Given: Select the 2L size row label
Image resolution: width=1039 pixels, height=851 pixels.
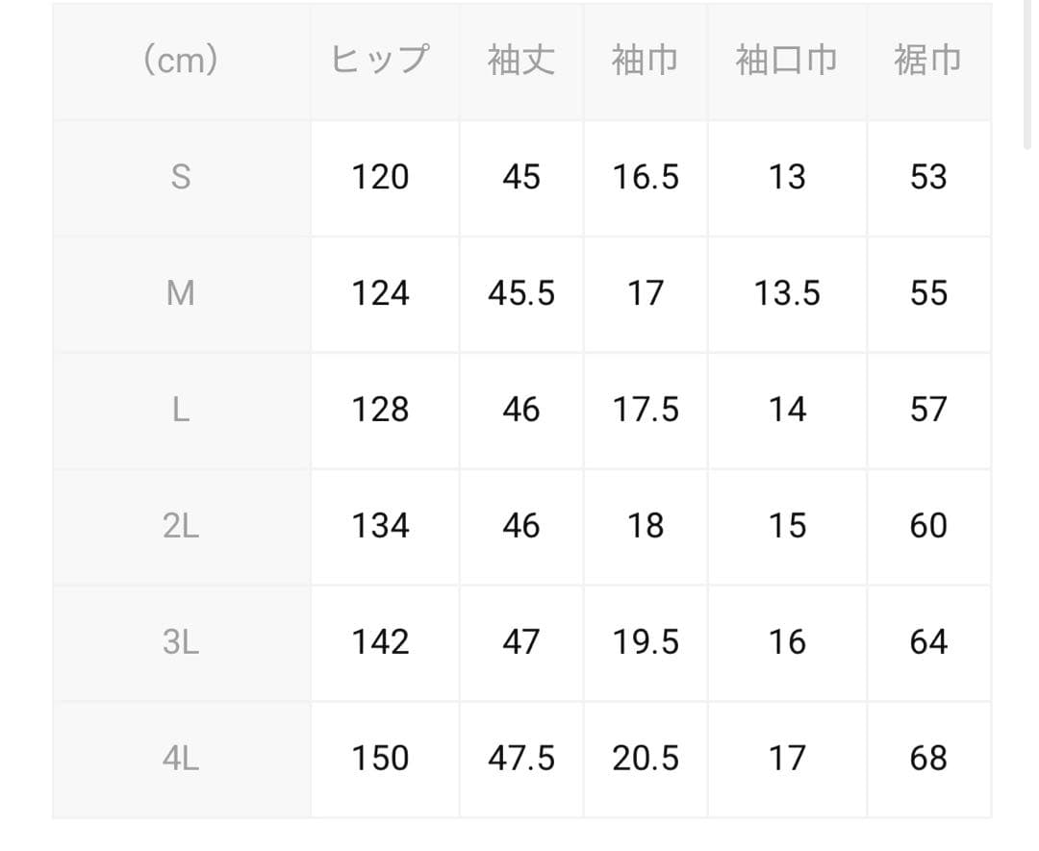Looking at the screenshot, I should [180, 526].
